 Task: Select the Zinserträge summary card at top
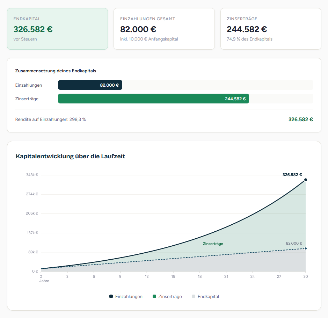(271, 29)
